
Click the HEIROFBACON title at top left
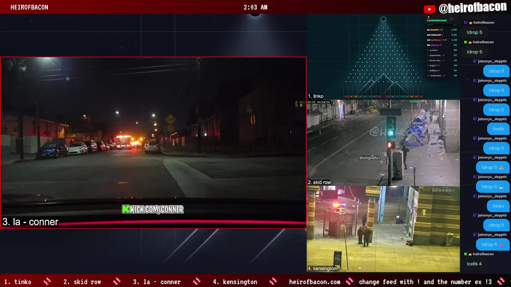click(30, 8)
